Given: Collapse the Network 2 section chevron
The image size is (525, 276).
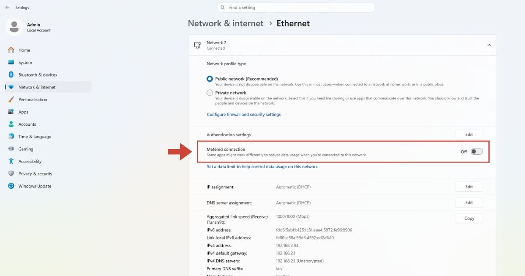Looking at the screenshot, I should (x=489, y=45).
